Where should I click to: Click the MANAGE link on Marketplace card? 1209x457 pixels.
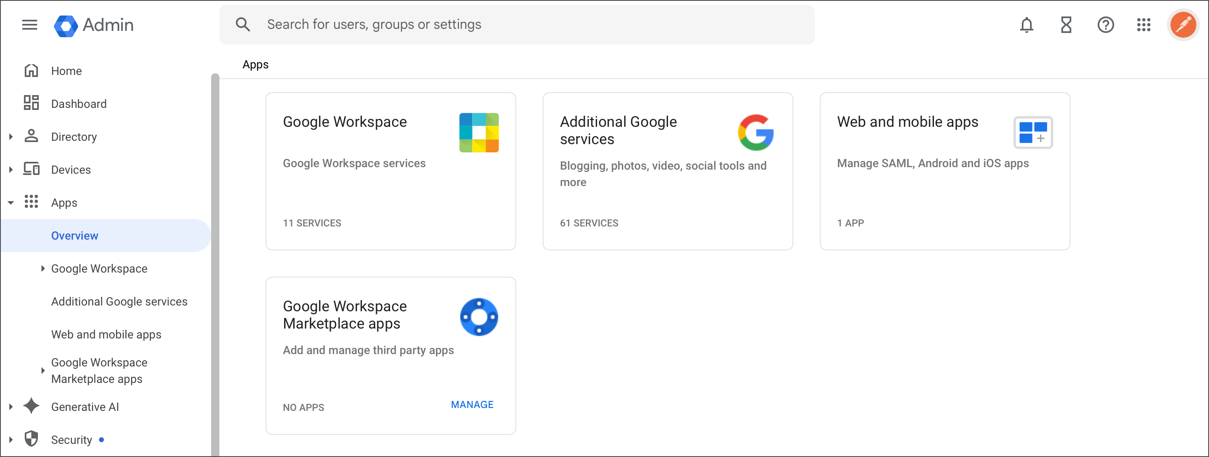click(x=472, y=405)
